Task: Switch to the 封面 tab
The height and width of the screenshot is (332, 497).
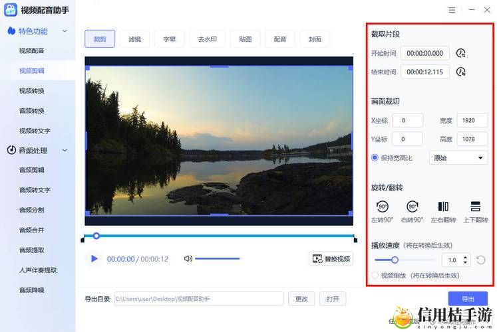Action: pyautogui.click(x=315, y=39)
